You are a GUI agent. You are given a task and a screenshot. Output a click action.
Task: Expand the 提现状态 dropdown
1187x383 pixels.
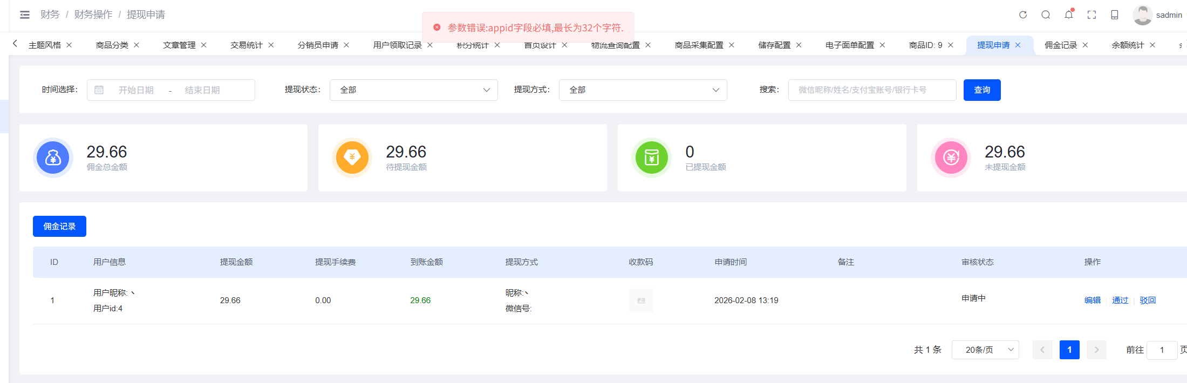(413, 90)
